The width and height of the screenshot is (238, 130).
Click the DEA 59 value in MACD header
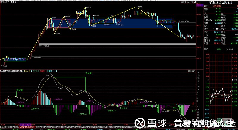27,71
